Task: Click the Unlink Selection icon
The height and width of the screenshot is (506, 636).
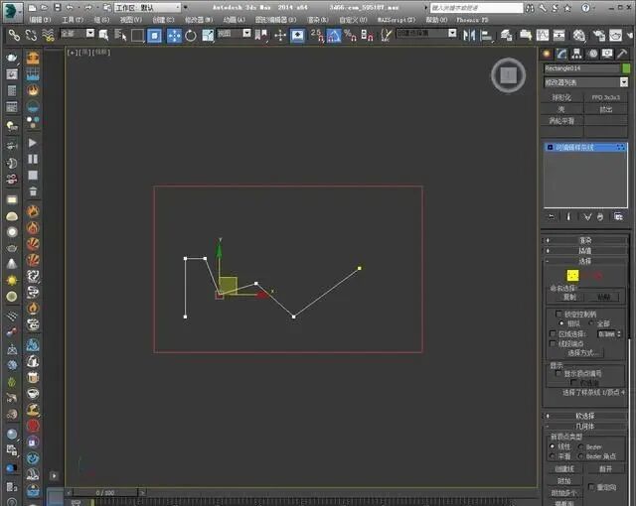Action: click(x=31, y=36)
